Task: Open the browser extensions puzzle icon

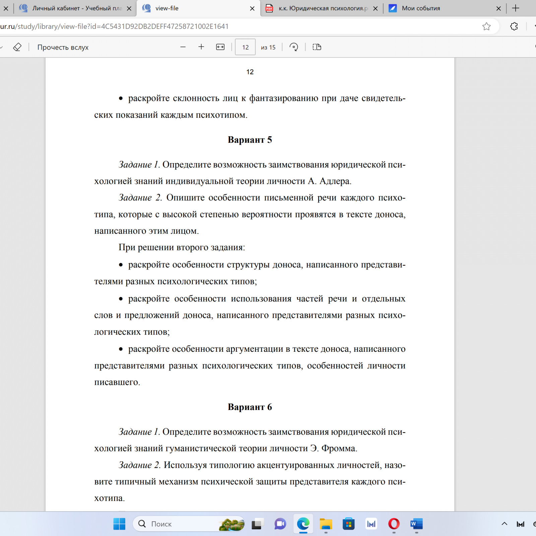Action: tap(514, 26)
